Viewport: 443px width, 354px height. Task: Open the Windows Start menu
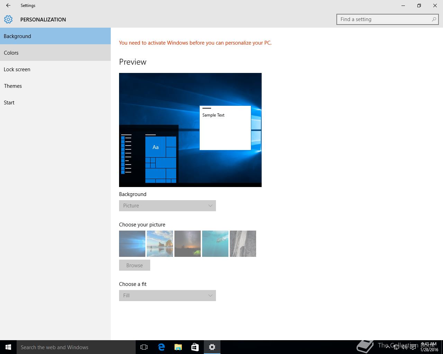click(8, 347)
